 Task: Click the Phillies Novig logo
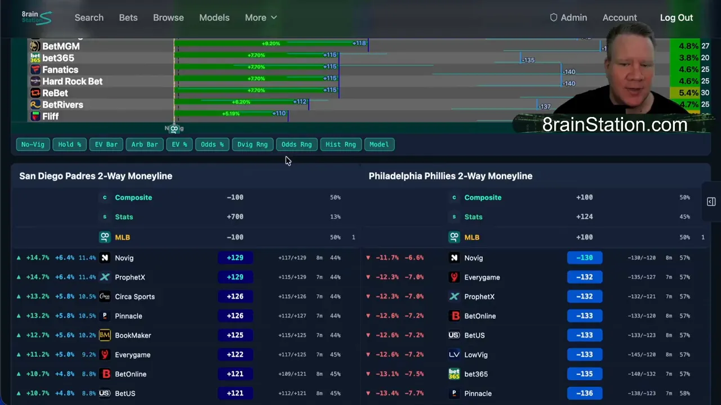[x=454, y=258]
